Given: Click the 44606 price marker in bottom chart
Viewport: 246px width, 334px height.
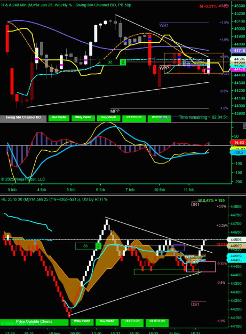Looking at the screenshot, I should point(236,239).
